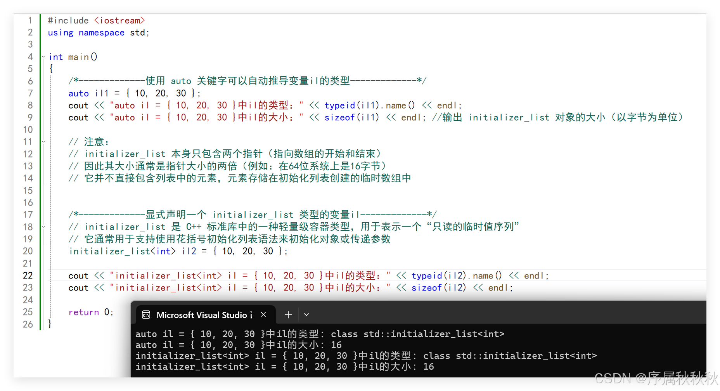
Task: Open the terminal tab dropdown chevron
Action: click(x=306, y=315)
